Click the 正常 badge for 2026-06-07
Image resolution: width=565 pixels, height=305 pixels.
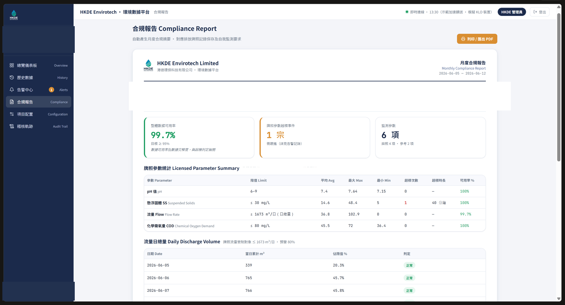[409, 291]
